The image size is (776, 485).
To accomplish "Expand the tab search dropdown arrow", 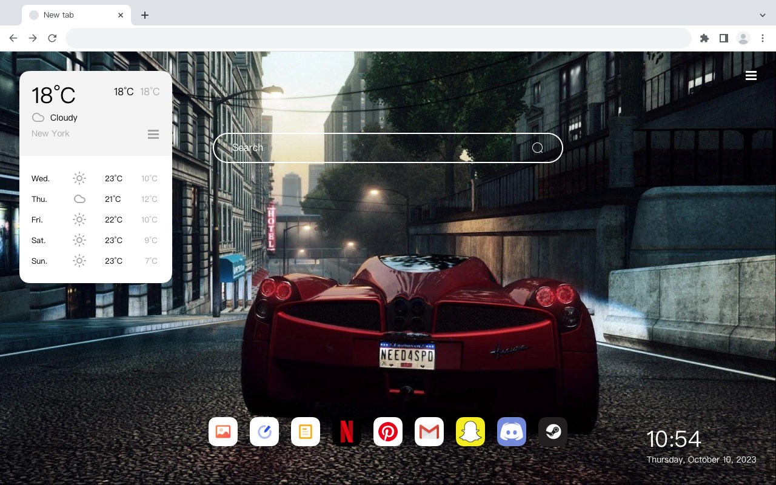I will pos(763,15).
